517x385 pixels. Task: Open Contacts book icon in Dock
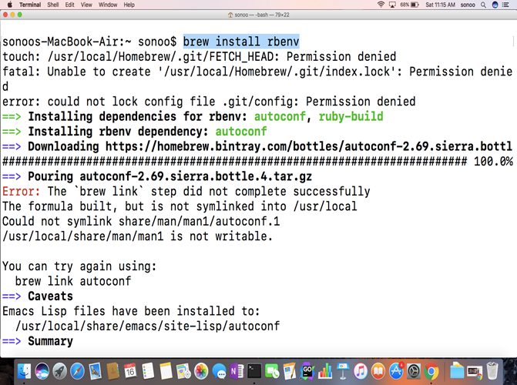(x=112, y=371)
